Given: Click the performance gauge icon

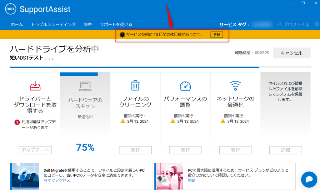Looking at the screenshot, I should [x=185, y=86].
